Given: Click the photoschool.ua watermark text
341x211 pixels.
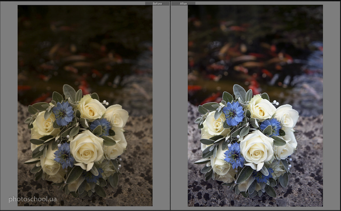Looking at the screenshot, I should [x=32, y=199].
